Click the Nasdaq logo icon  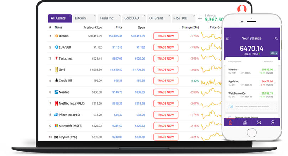pos(57,92)
